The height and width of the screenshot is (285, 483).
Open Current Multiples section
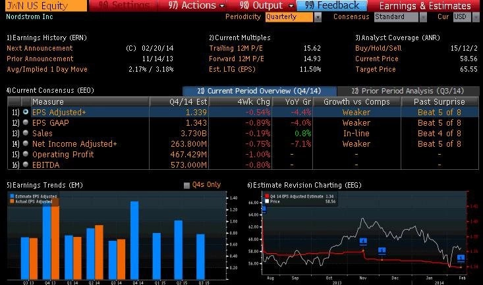point(240,38)
